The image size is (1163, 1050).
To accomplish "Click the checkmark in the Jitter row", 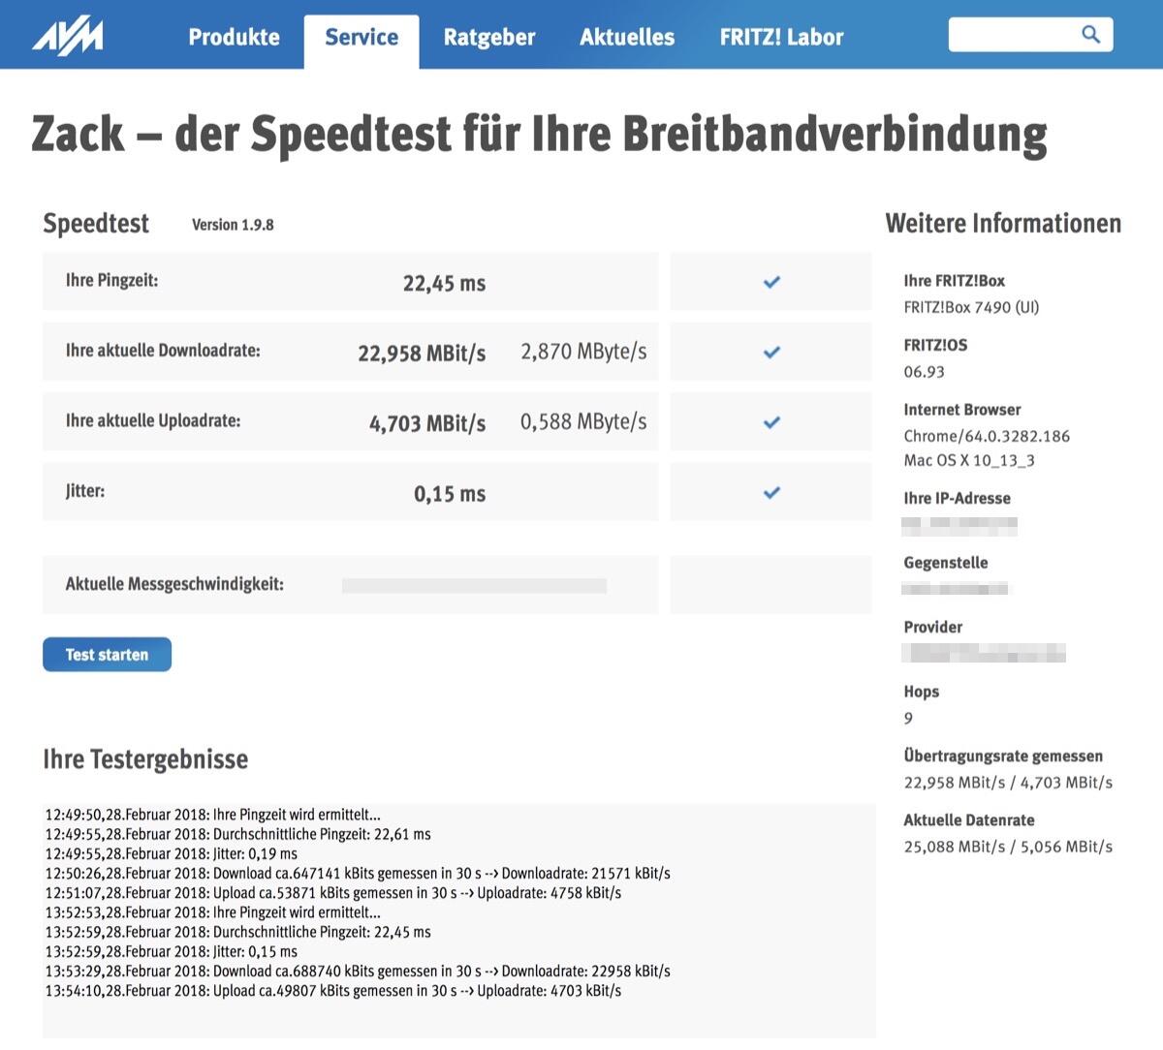I will point(771,493).
